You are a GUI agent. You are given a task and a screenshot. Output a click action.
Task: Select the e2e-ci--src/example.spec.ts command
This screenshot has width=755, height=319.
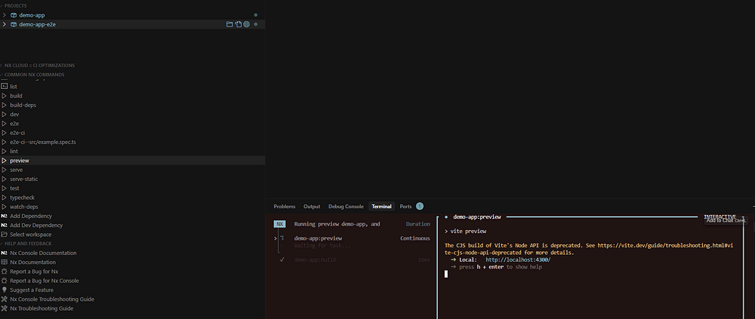[132, 142]
